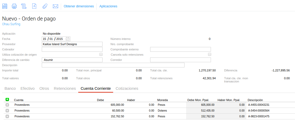The width and height of the screenshot is (295, 121).
Task: Open the Diferencia de cambio Asumir dropdown
Action: click(72, 60)
